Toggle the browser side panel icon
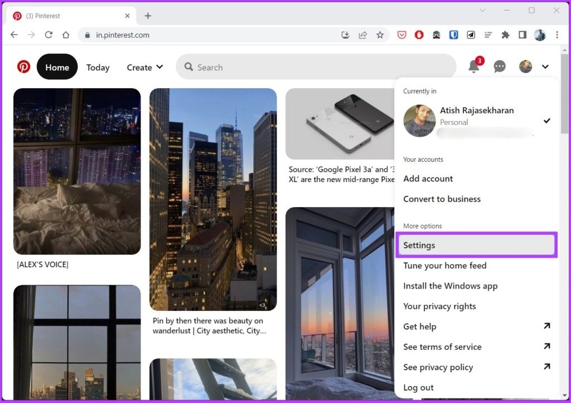571x403 pixels. click(x=522, y=35)
